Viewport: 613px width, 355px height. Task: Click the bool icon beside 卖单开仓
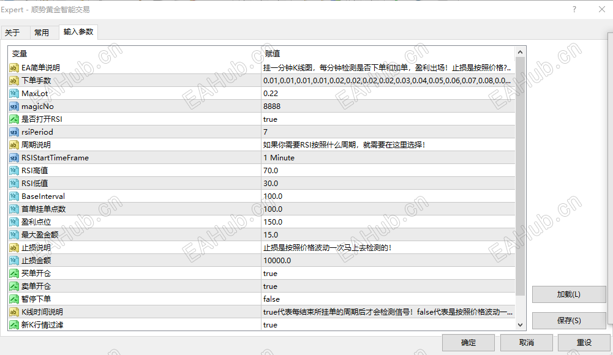[14, 286]
